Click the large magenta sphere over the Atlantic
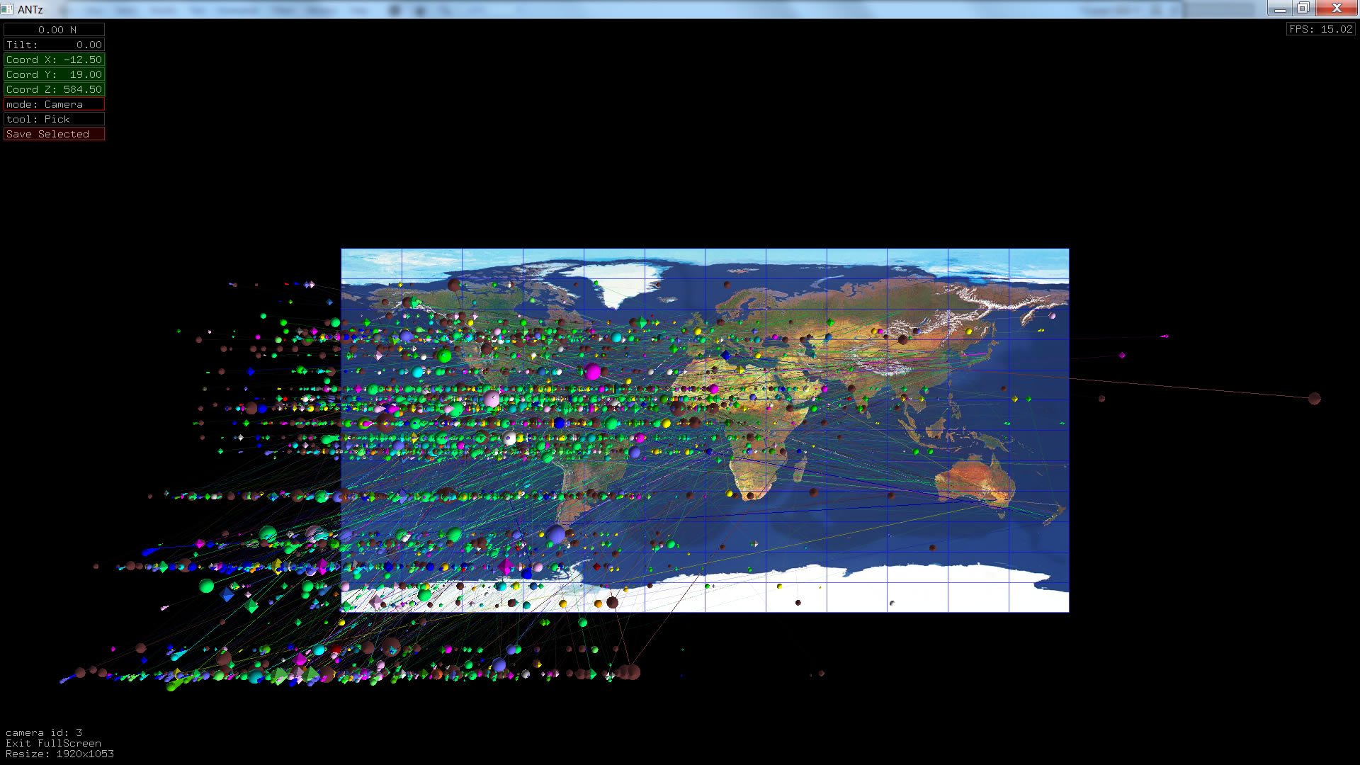The image size is (1360, 765). pos(592,371)
